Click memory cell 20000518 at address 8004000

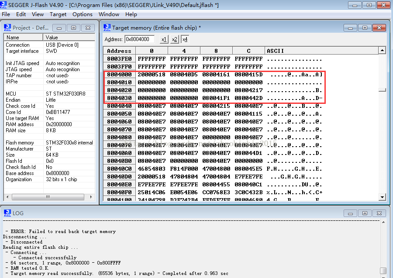coord(152,74)
